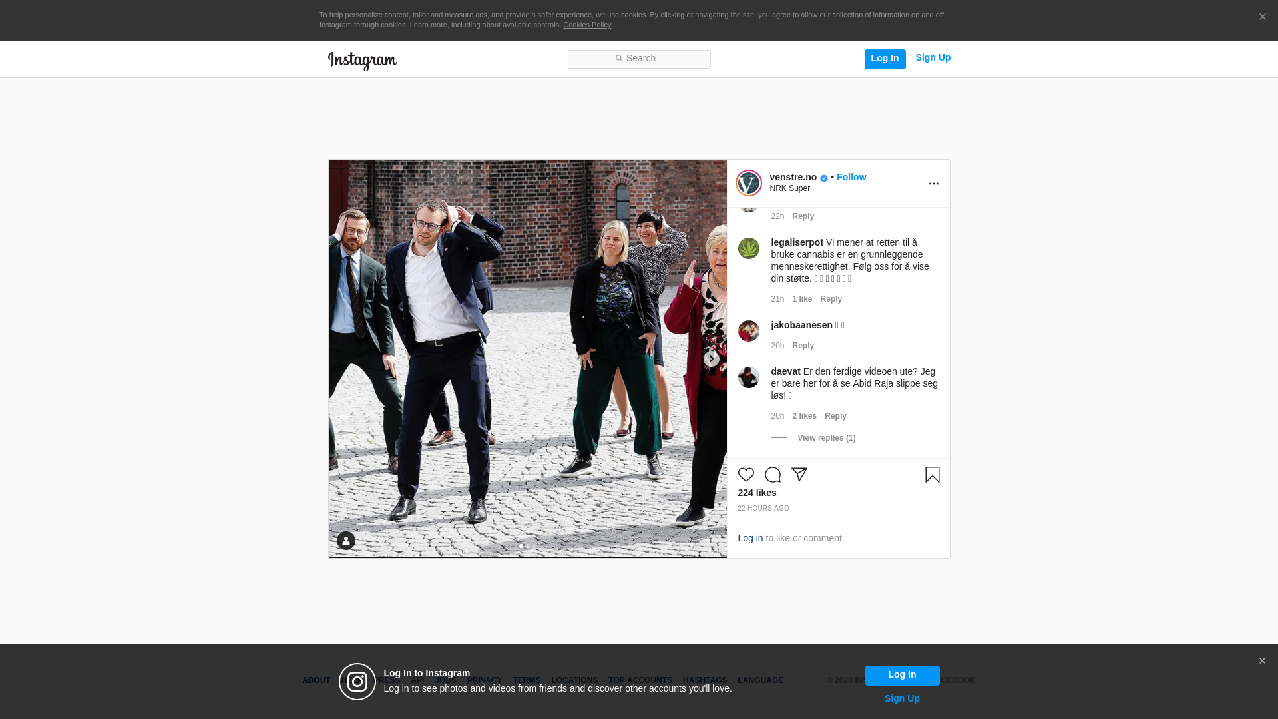
Task: Dismiss the cookie notice banner
Action: 1262,17
